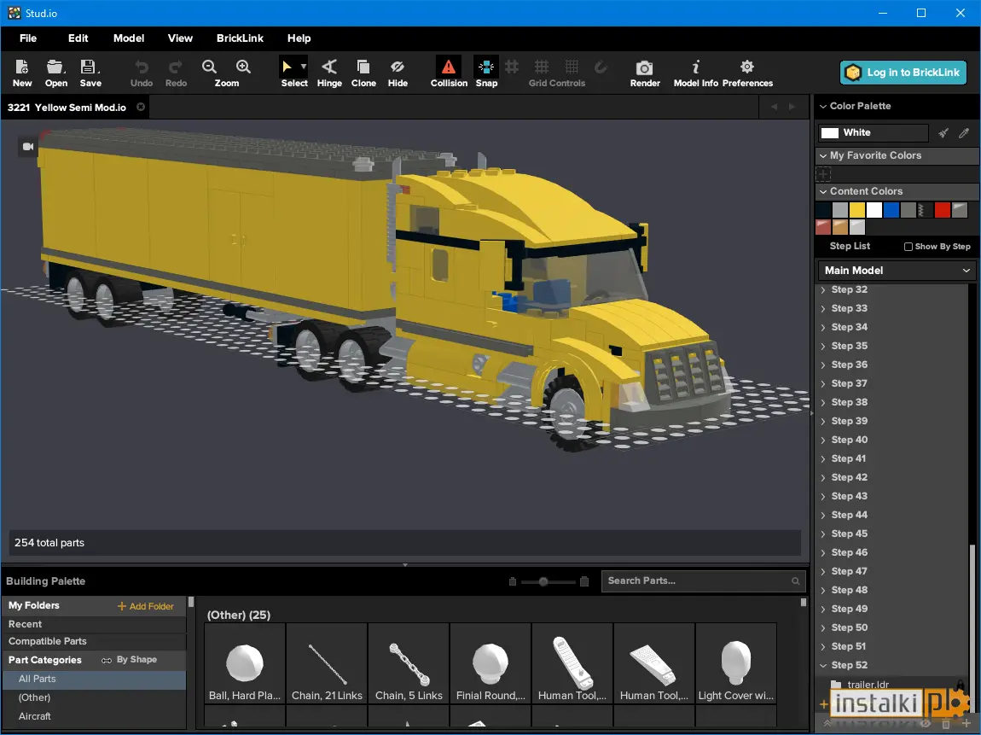The image size is (981, 735).
Task: Click the finest grid control icon
Action: 572,67
